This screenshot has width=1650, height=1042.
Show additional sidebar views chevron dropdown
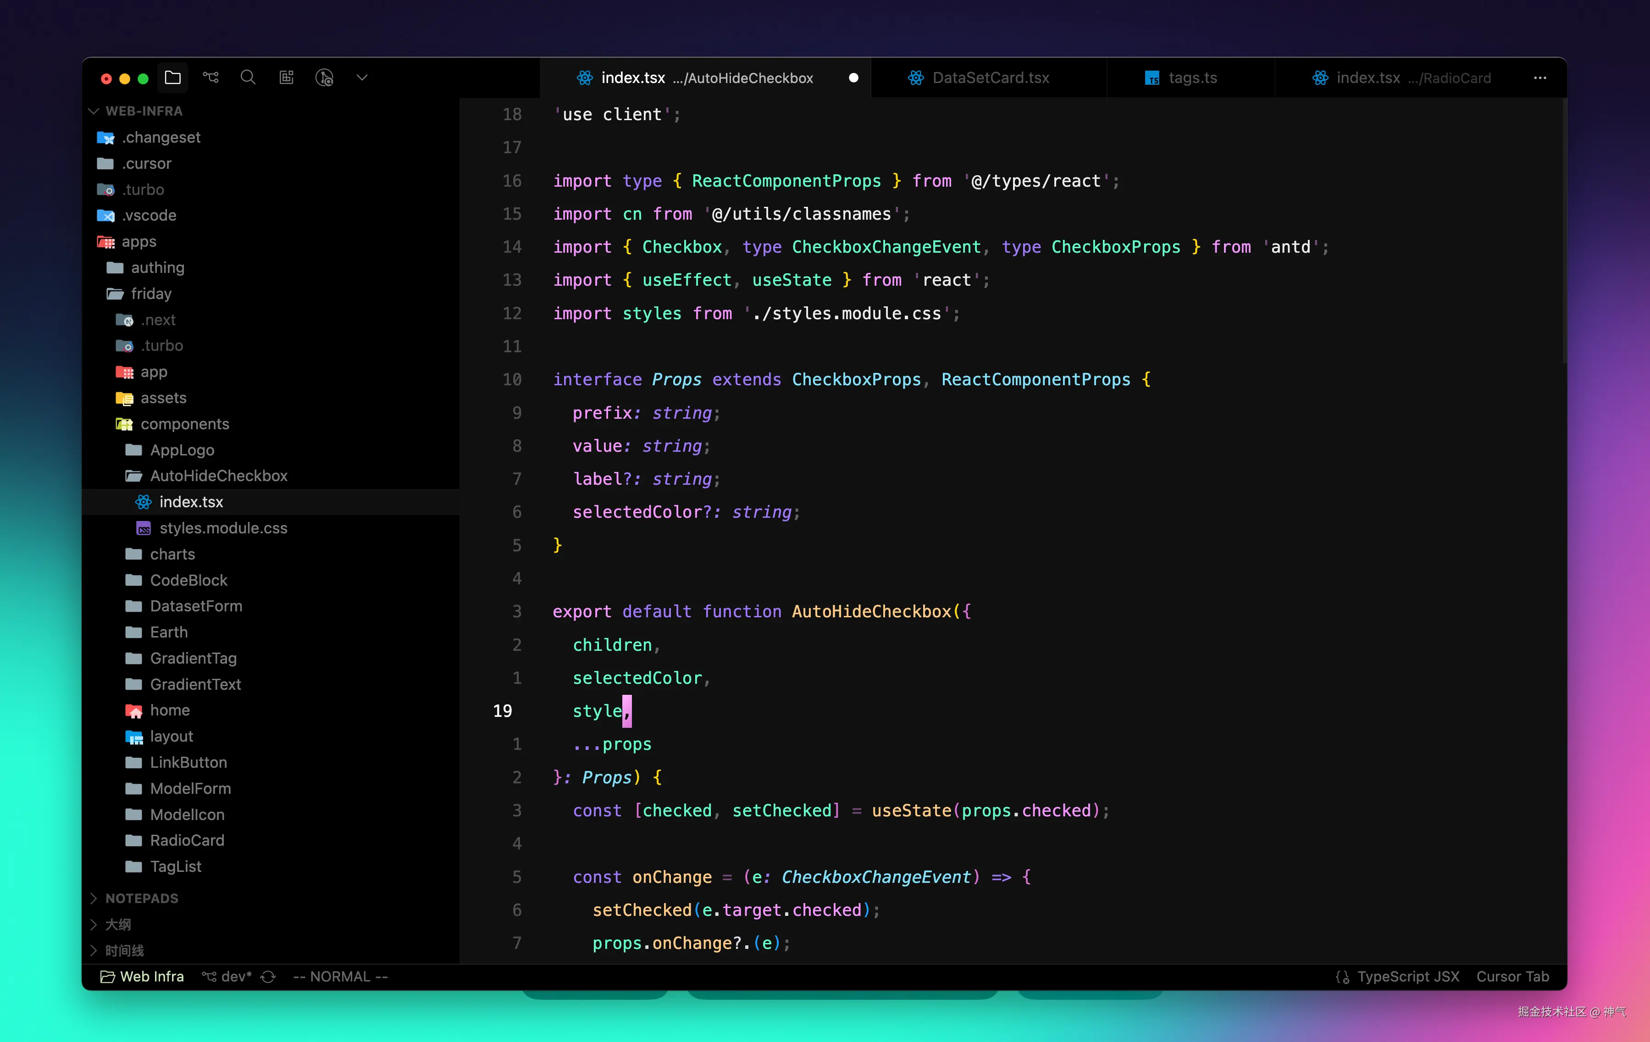(x=362, y=78)
